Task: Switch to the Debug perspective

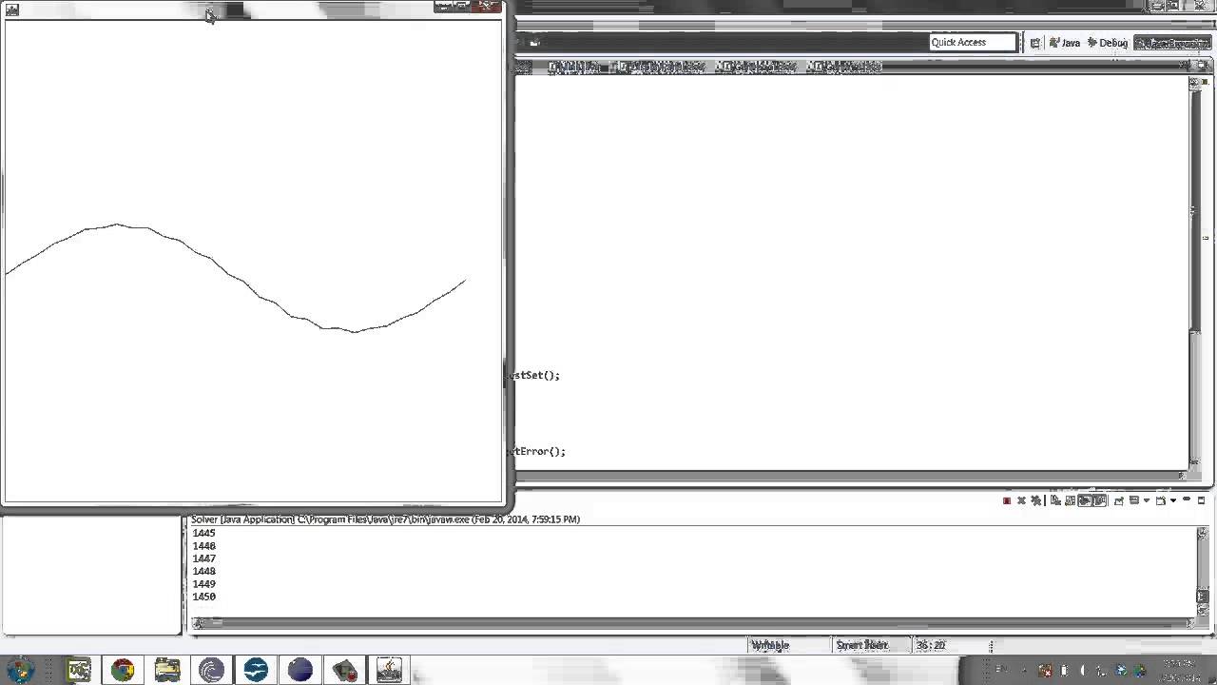Action: click(x=1107, y=43)
